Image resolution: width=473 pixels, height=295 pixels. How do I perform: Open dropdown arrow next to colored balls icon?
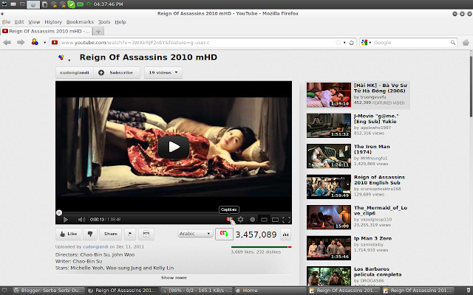click(x=44, y=43)
